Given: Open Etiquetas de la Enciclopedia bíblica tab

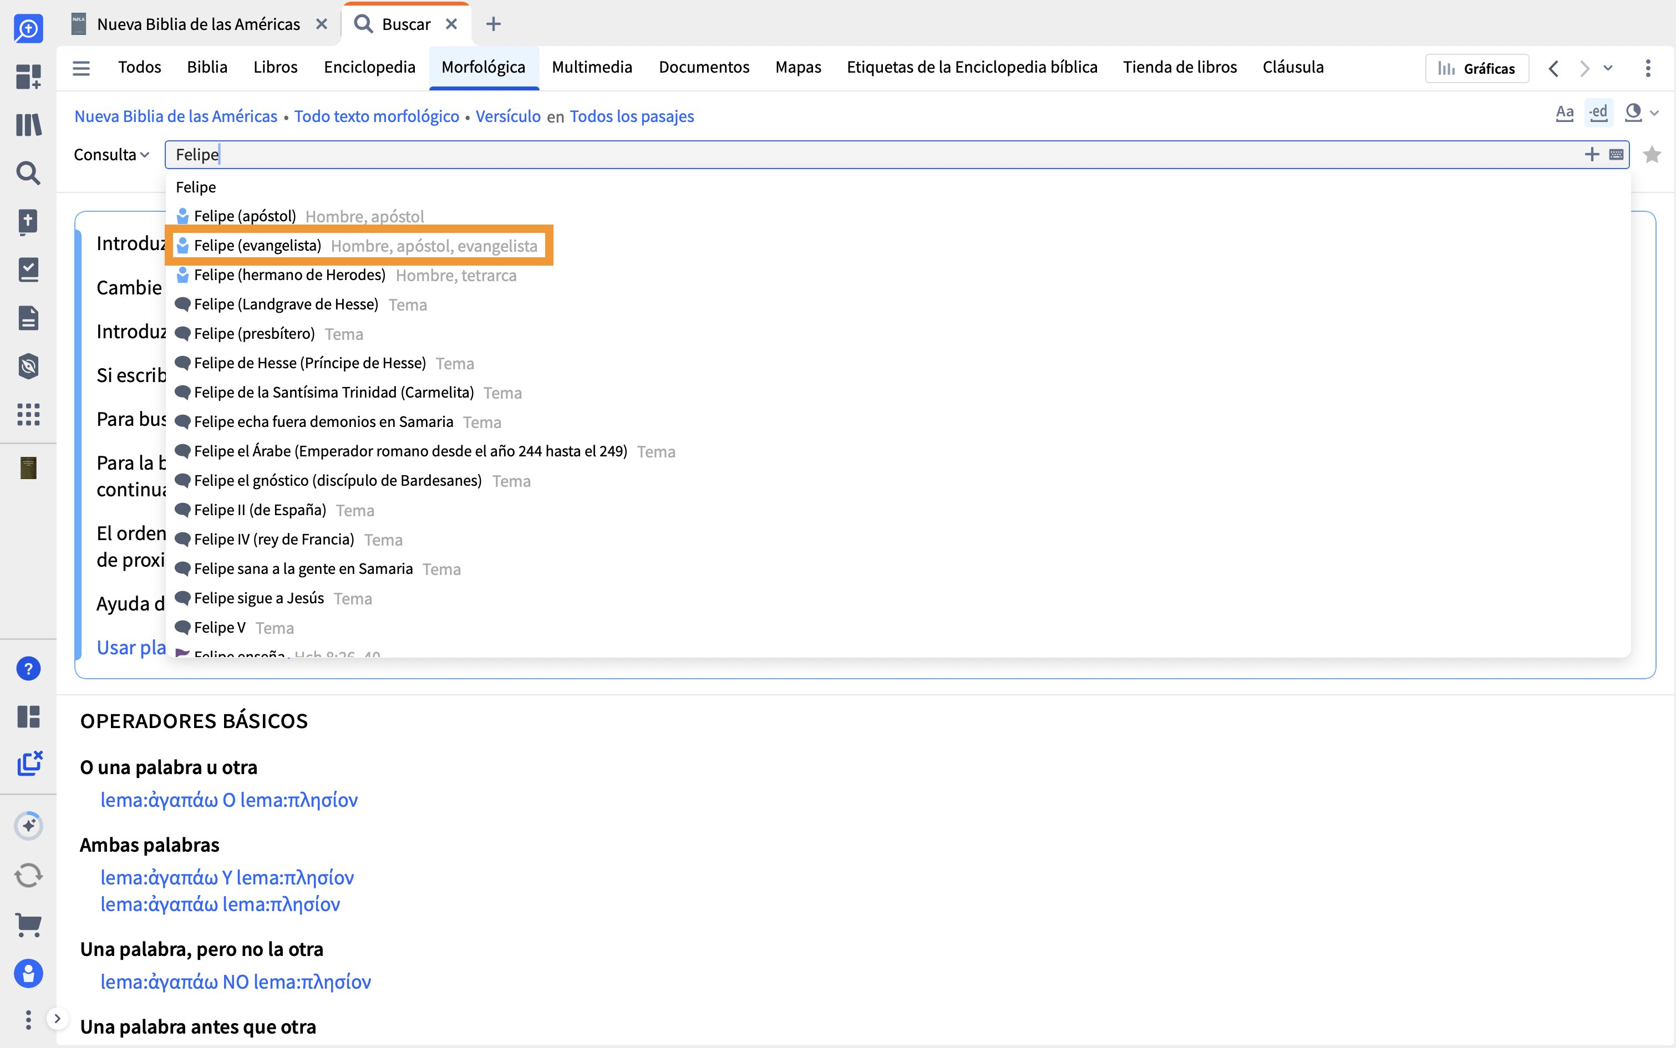Looking at the screenshot, I should (x=972, y=67).
